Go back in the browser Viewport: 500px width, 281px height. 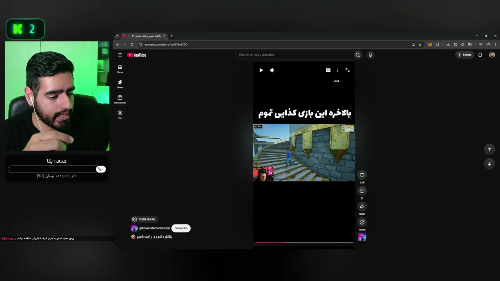pyautogui.click(x=117, y=44)
